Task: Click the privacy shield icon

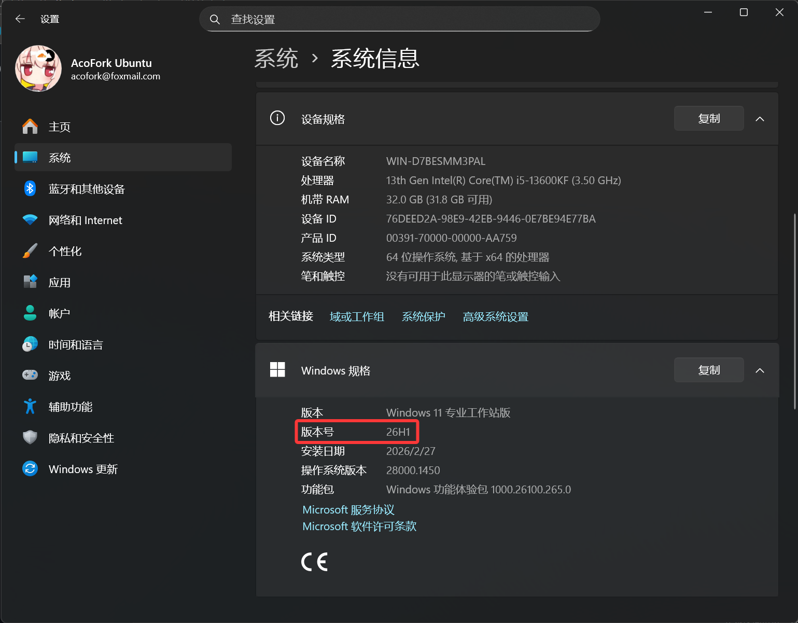Action: tap(30, 438)
